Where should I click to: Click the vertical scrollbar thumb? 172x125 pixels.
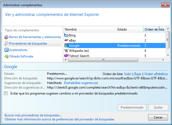click(x=168, y=40)
